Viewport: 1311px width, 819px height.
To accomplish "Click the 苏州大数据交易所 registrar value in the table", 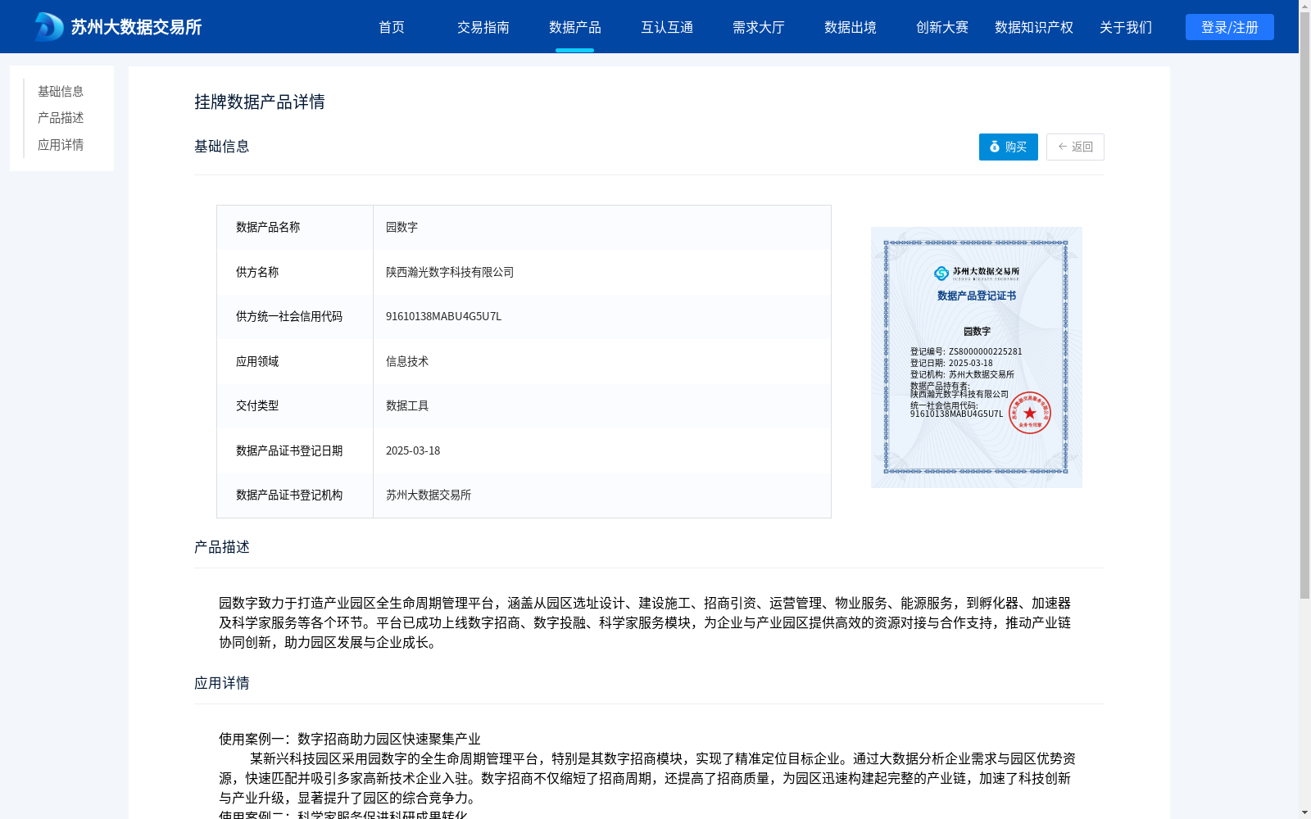I will (429, 495).
